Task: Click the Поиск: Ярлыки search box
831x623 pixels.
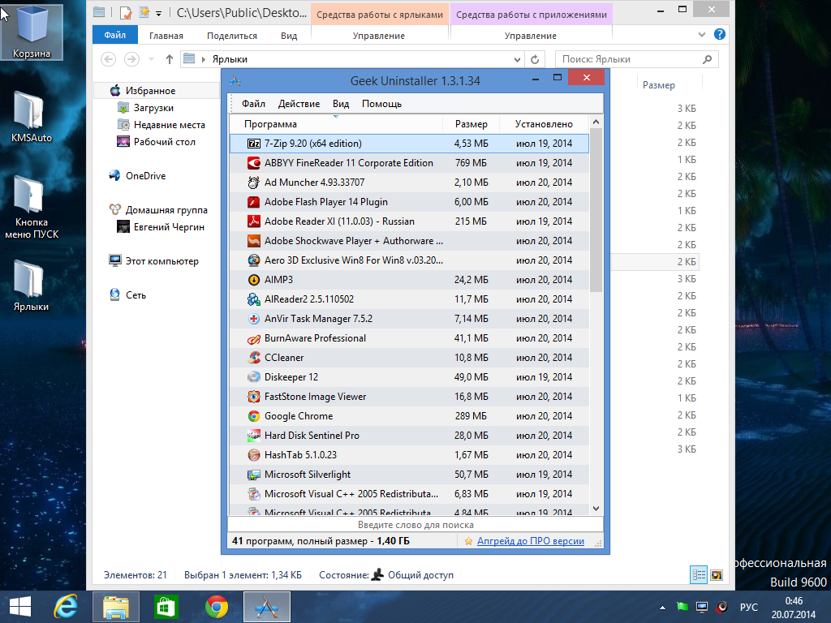Action: click(x=636, y=59)
